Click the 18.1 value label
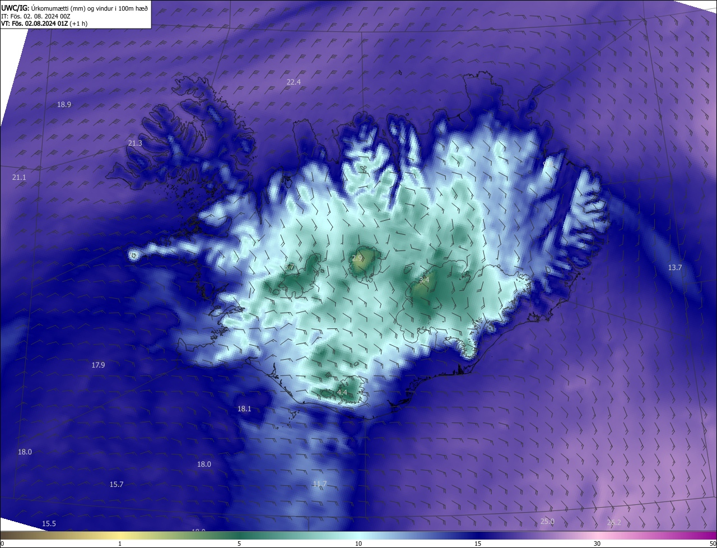The height and width of the screenshot is (548, 717). point(244,408)
